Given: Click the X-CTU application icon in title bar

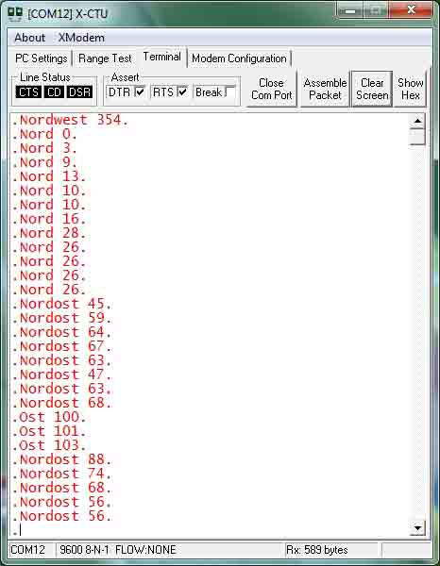Looking at the screenshot, I should (15, 14).
